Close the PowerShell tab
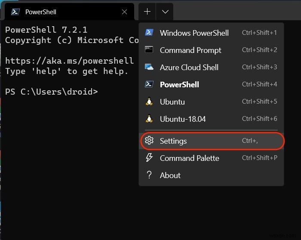 [125, 12]
